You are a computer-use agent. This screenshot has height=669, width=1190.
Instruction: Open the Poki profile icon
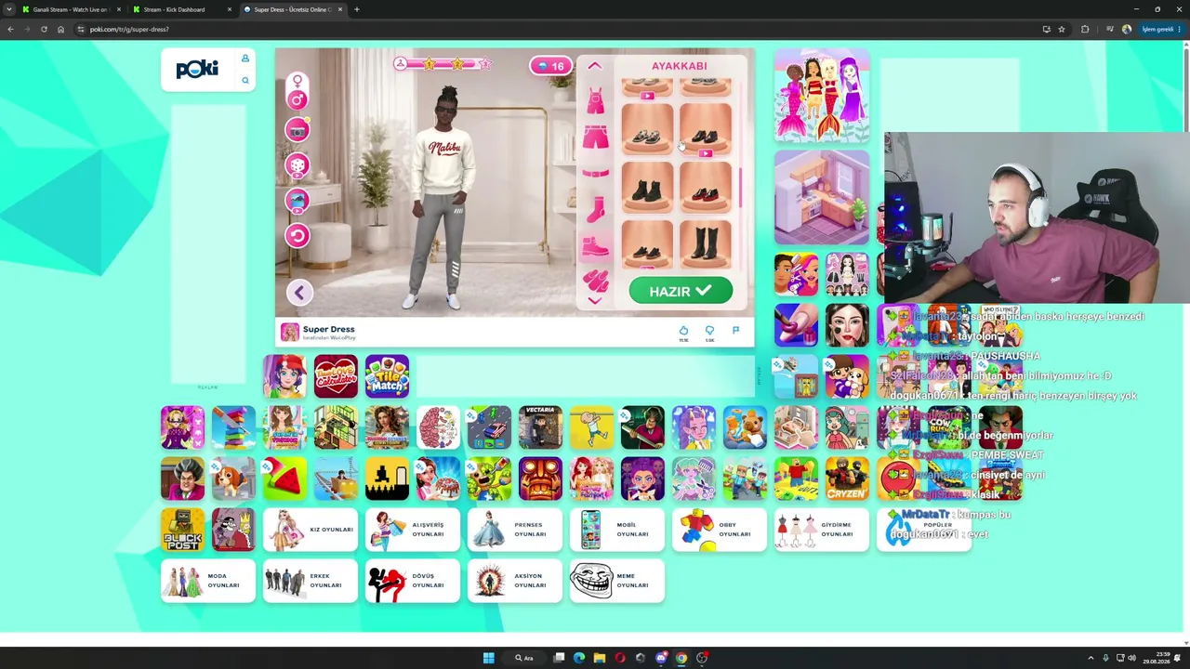pos(245,59)
